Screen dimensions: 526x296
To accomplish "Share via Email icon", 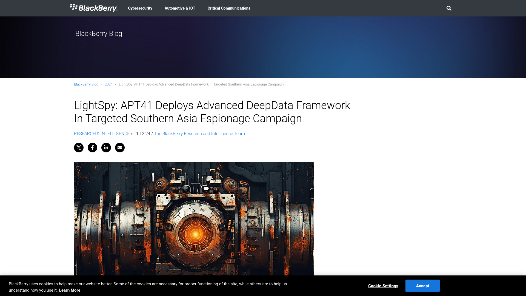I will point(119,147).
